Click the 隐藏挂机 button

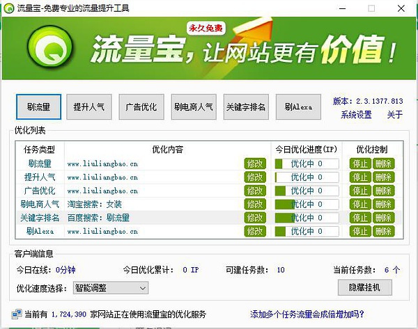click(364, 287)
